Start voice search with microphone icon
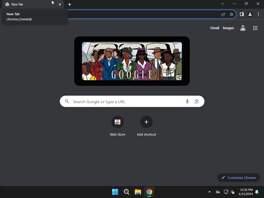Screen dimensions: 264x198 [x=187, y=101]
